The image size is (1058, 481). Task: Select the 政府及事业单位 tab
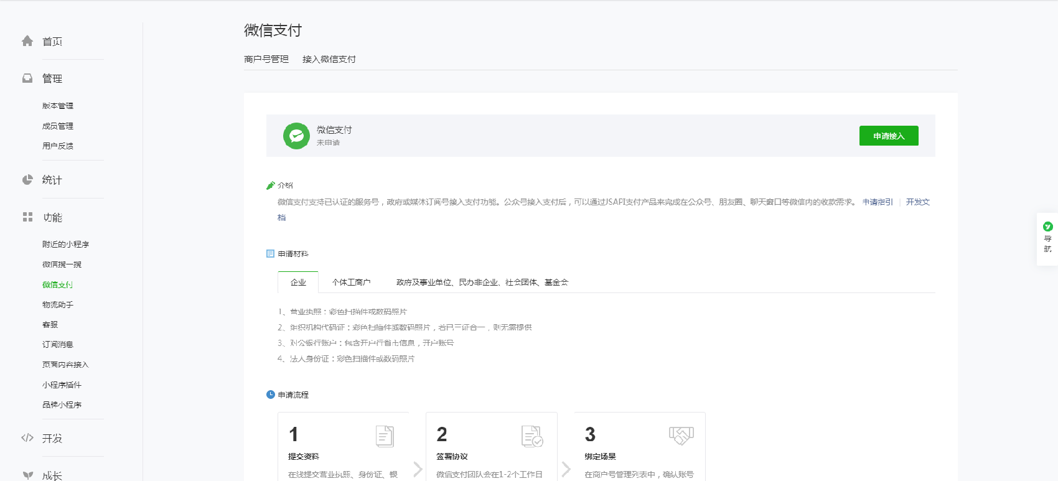coord(482,283)
